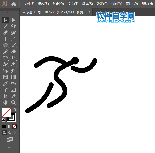Swap fill and stroke colors

pos(15,109)
